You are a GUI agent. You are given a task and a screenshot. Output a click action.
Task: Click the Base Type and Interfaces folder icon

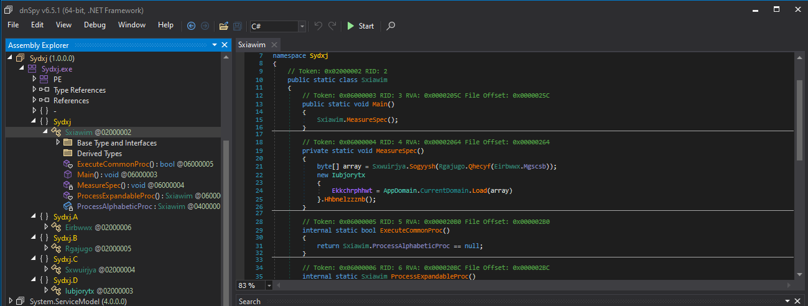pyautogui.click(x=68, y=142)
